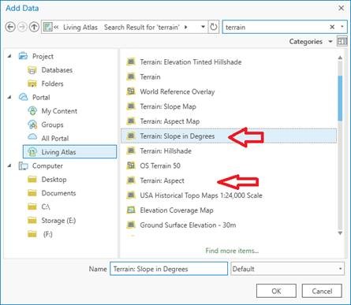
Task: Click tile layer icon beside OS Terrain 50
Action: point(131,166)
